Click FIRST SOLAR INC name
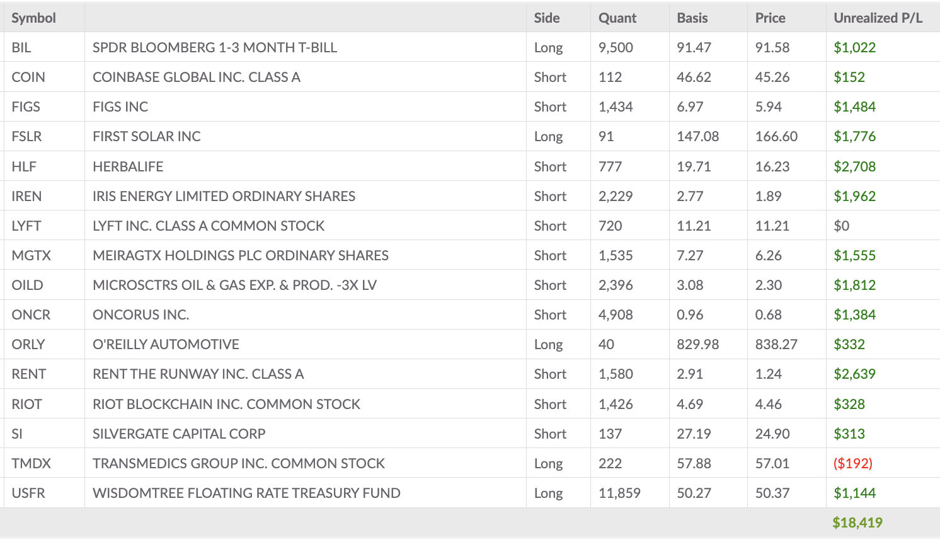Screen dimensions: 940x542 (x=147, y=136)
